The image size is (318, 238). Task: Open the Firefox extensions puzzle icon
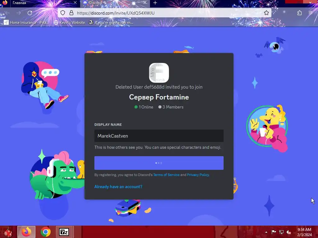[x=300, y=13]
